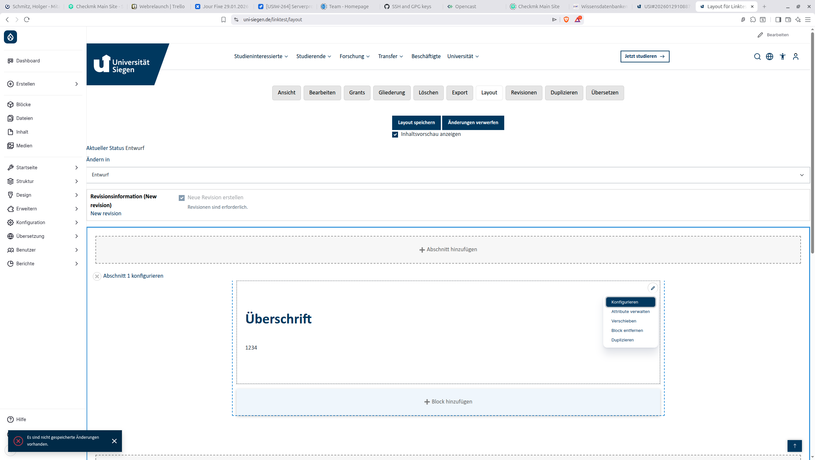Viewport: 815px width, 460px height.
Task: Toggle Inhaltsvorschau anzeigen checkbox
Action: click(x=395, y=135)
